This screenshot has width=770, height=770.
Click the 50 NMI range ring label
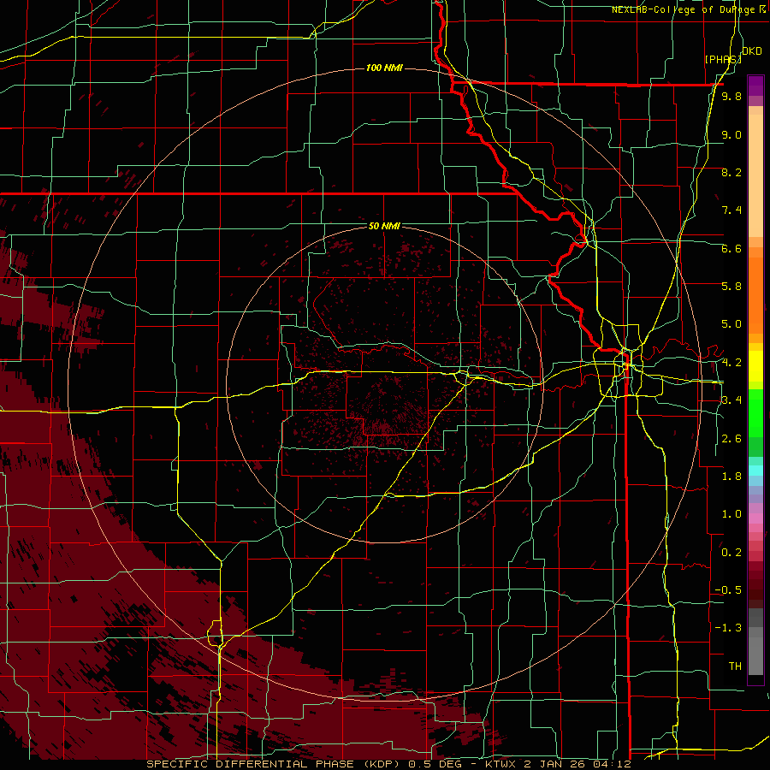coord(384,226)
